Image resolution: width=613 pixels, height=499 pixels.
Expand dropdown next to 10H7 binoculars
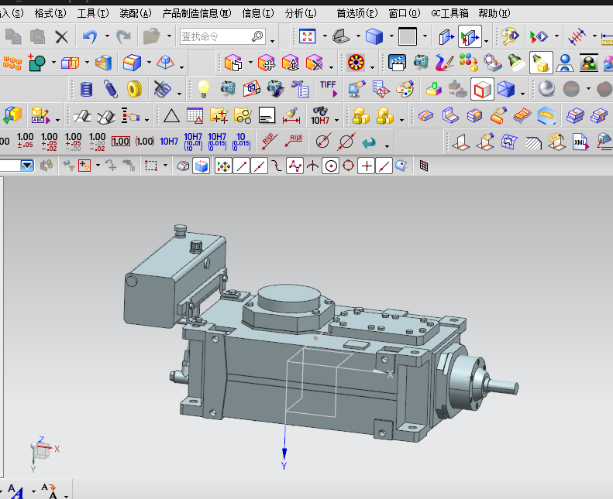pos(336,120)
